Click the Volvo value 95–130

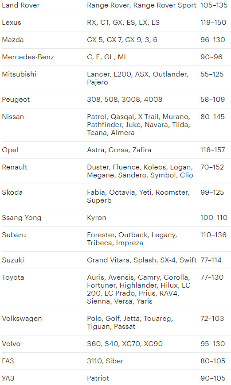pyautogui.click(x=212, y=344)
